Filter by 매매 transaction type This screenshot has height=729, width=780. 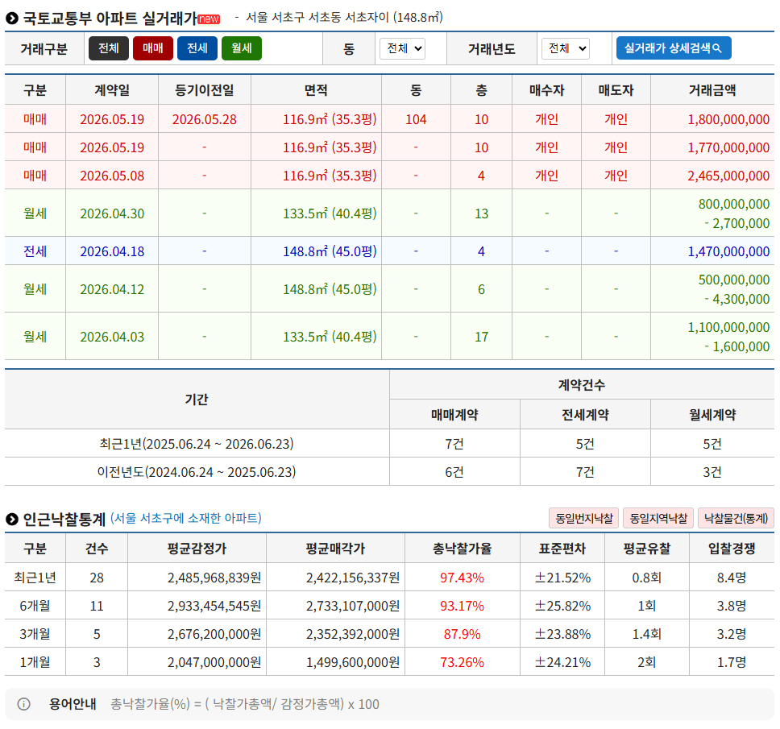pyautogui.click(x=153, y=48)
